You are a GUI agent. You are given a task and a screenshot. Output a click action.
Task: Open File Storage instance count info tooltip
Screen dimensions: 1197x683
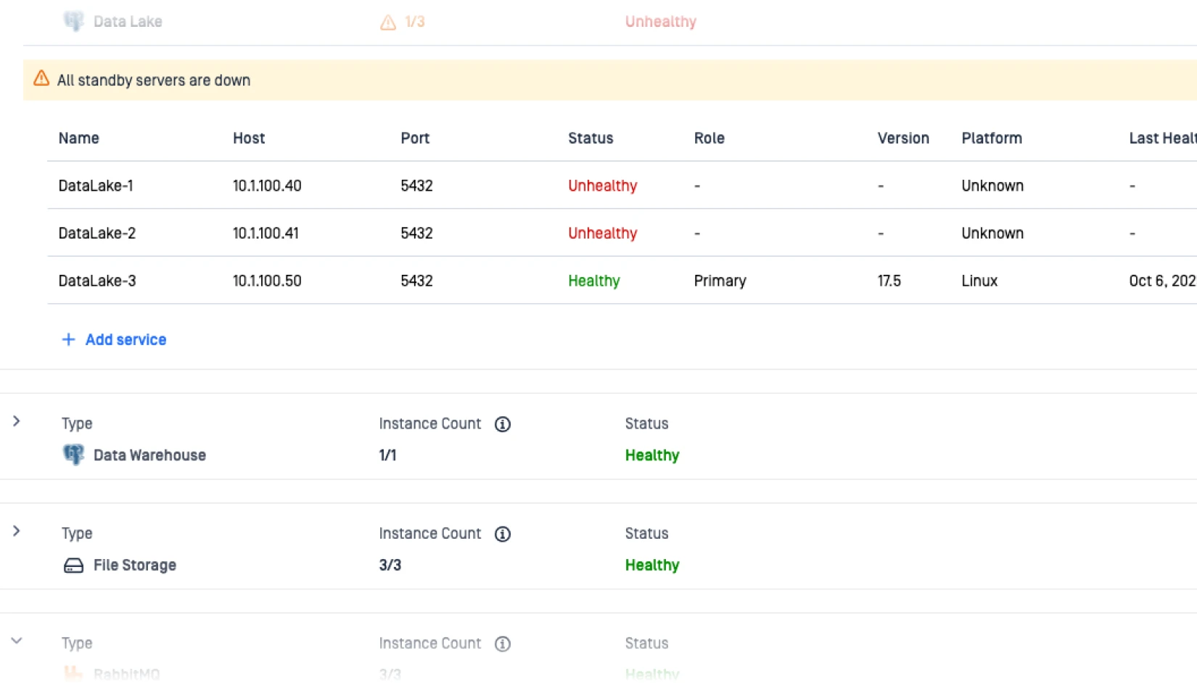point(503,534)
